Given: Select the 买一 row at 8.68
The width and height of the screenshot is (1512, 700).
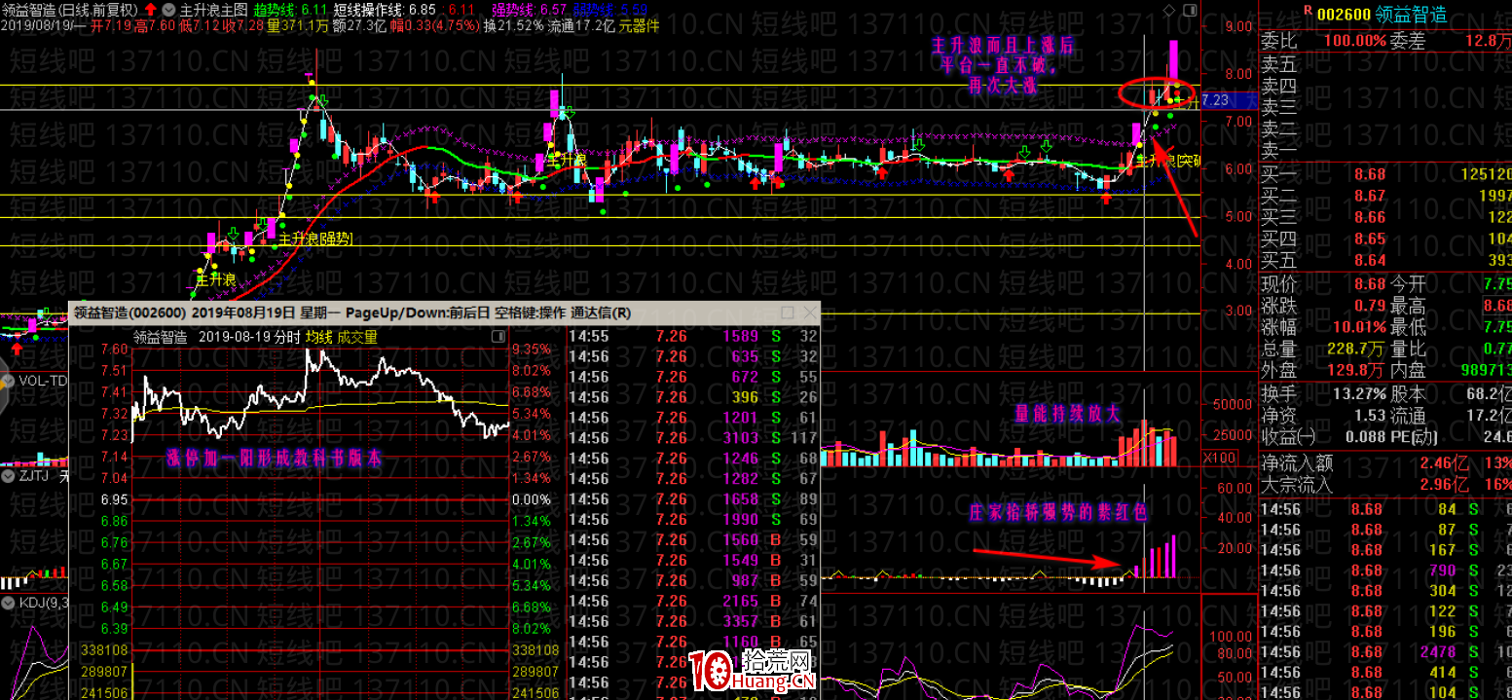Looking at the screenshot, I should (x=1386, y=173).
